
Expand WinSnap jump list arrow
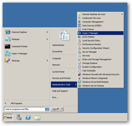pos(47,61)
